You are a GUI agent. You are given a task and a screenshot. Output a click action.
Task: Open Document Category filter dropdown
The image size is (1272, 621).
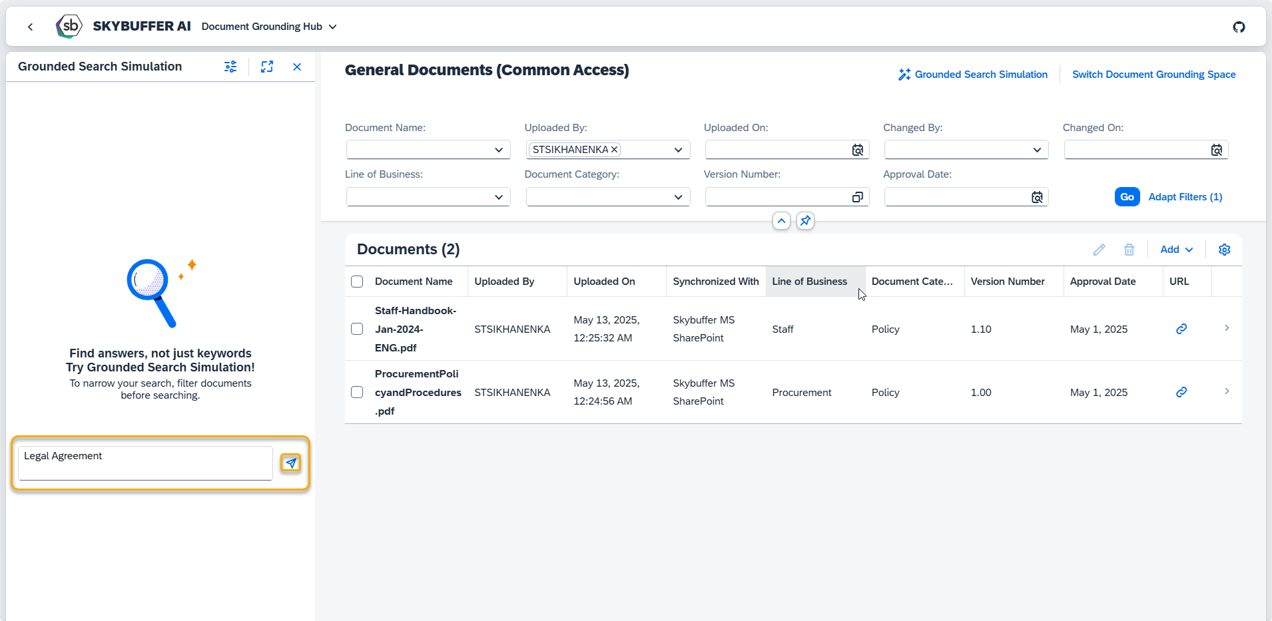[x=678, y=197]
